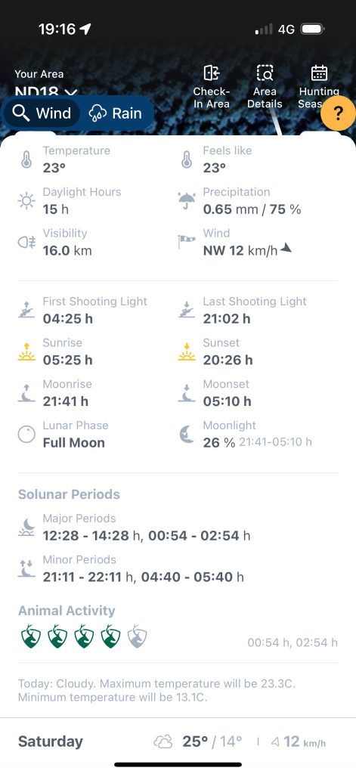Viewport: 356px width, 774px height.
Task: Open the Area Details icon
Action: pyautogui.click(x=265, y=73)
